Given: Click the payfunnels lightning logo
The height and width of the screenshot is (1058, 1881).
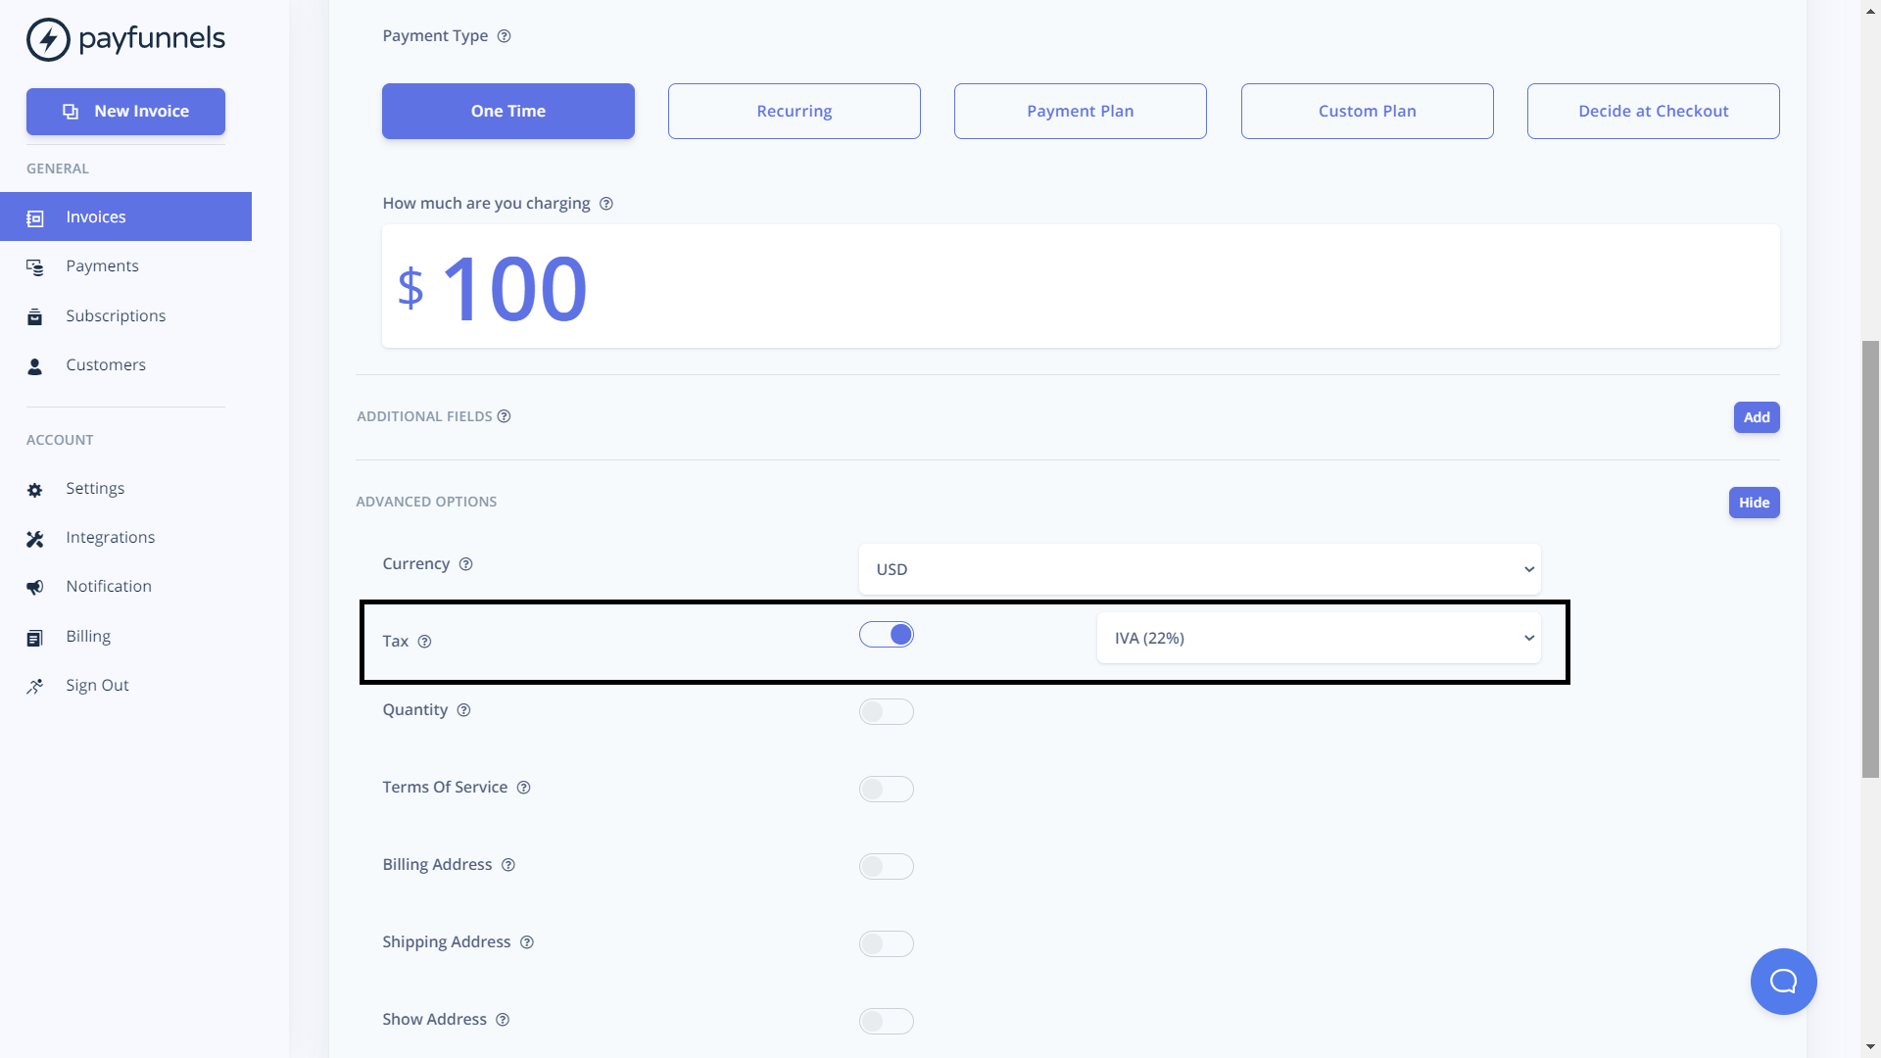Looking at the screenshot, I should 48,39.
